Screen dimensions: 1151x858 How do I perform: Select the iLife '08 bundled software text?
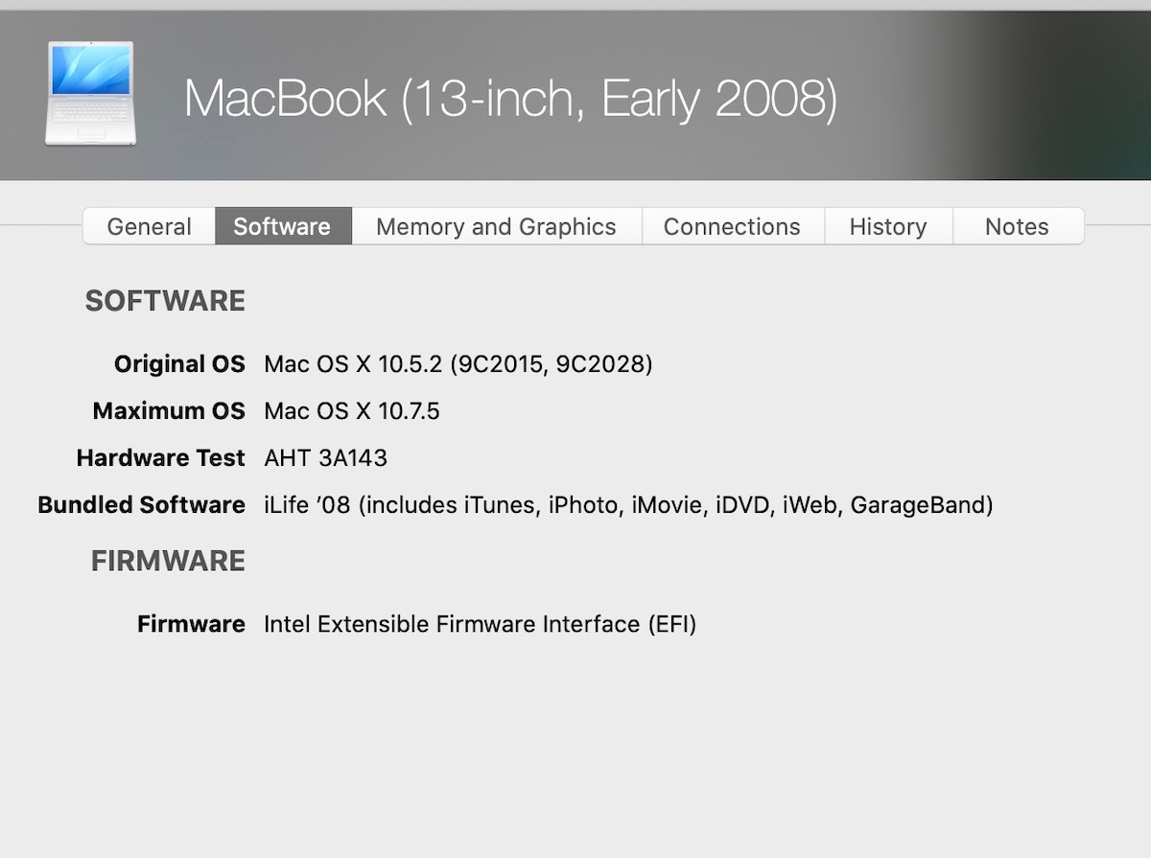[628, 505]
